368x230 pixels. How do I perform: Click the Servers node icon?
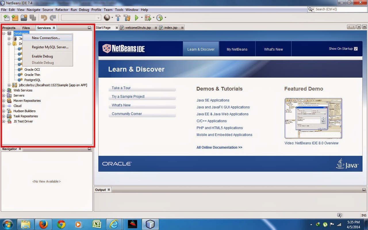click(x=9, y=95)
